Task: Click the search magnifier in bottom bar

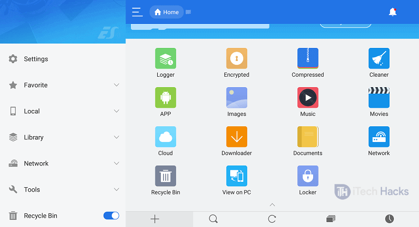Action: tap(213, 219)
